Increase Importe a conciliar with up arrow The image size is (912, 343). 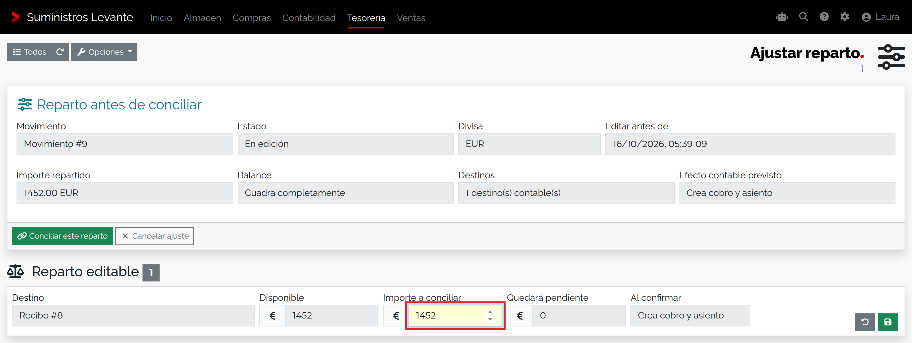point(490,312)
